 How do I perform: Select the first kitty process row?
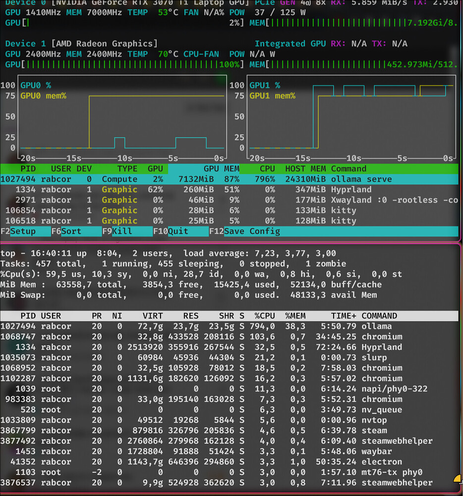pos(149,210)
